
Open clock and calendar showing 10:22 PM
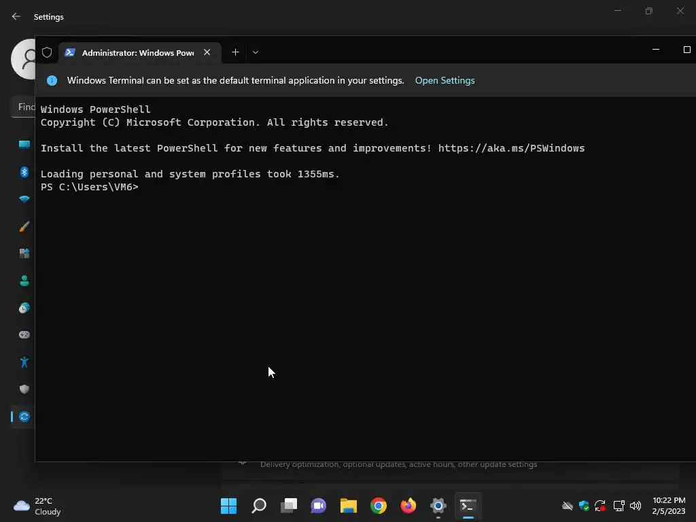(x=669, y=506)
